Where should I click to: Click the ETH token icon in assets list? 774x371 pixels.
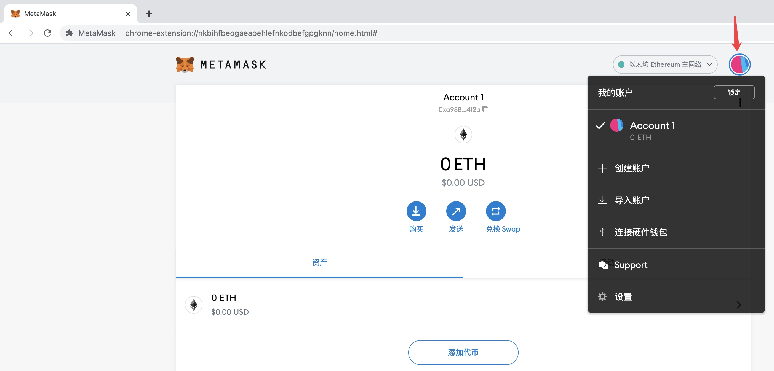pyautogui.click(x=194, y=305)
